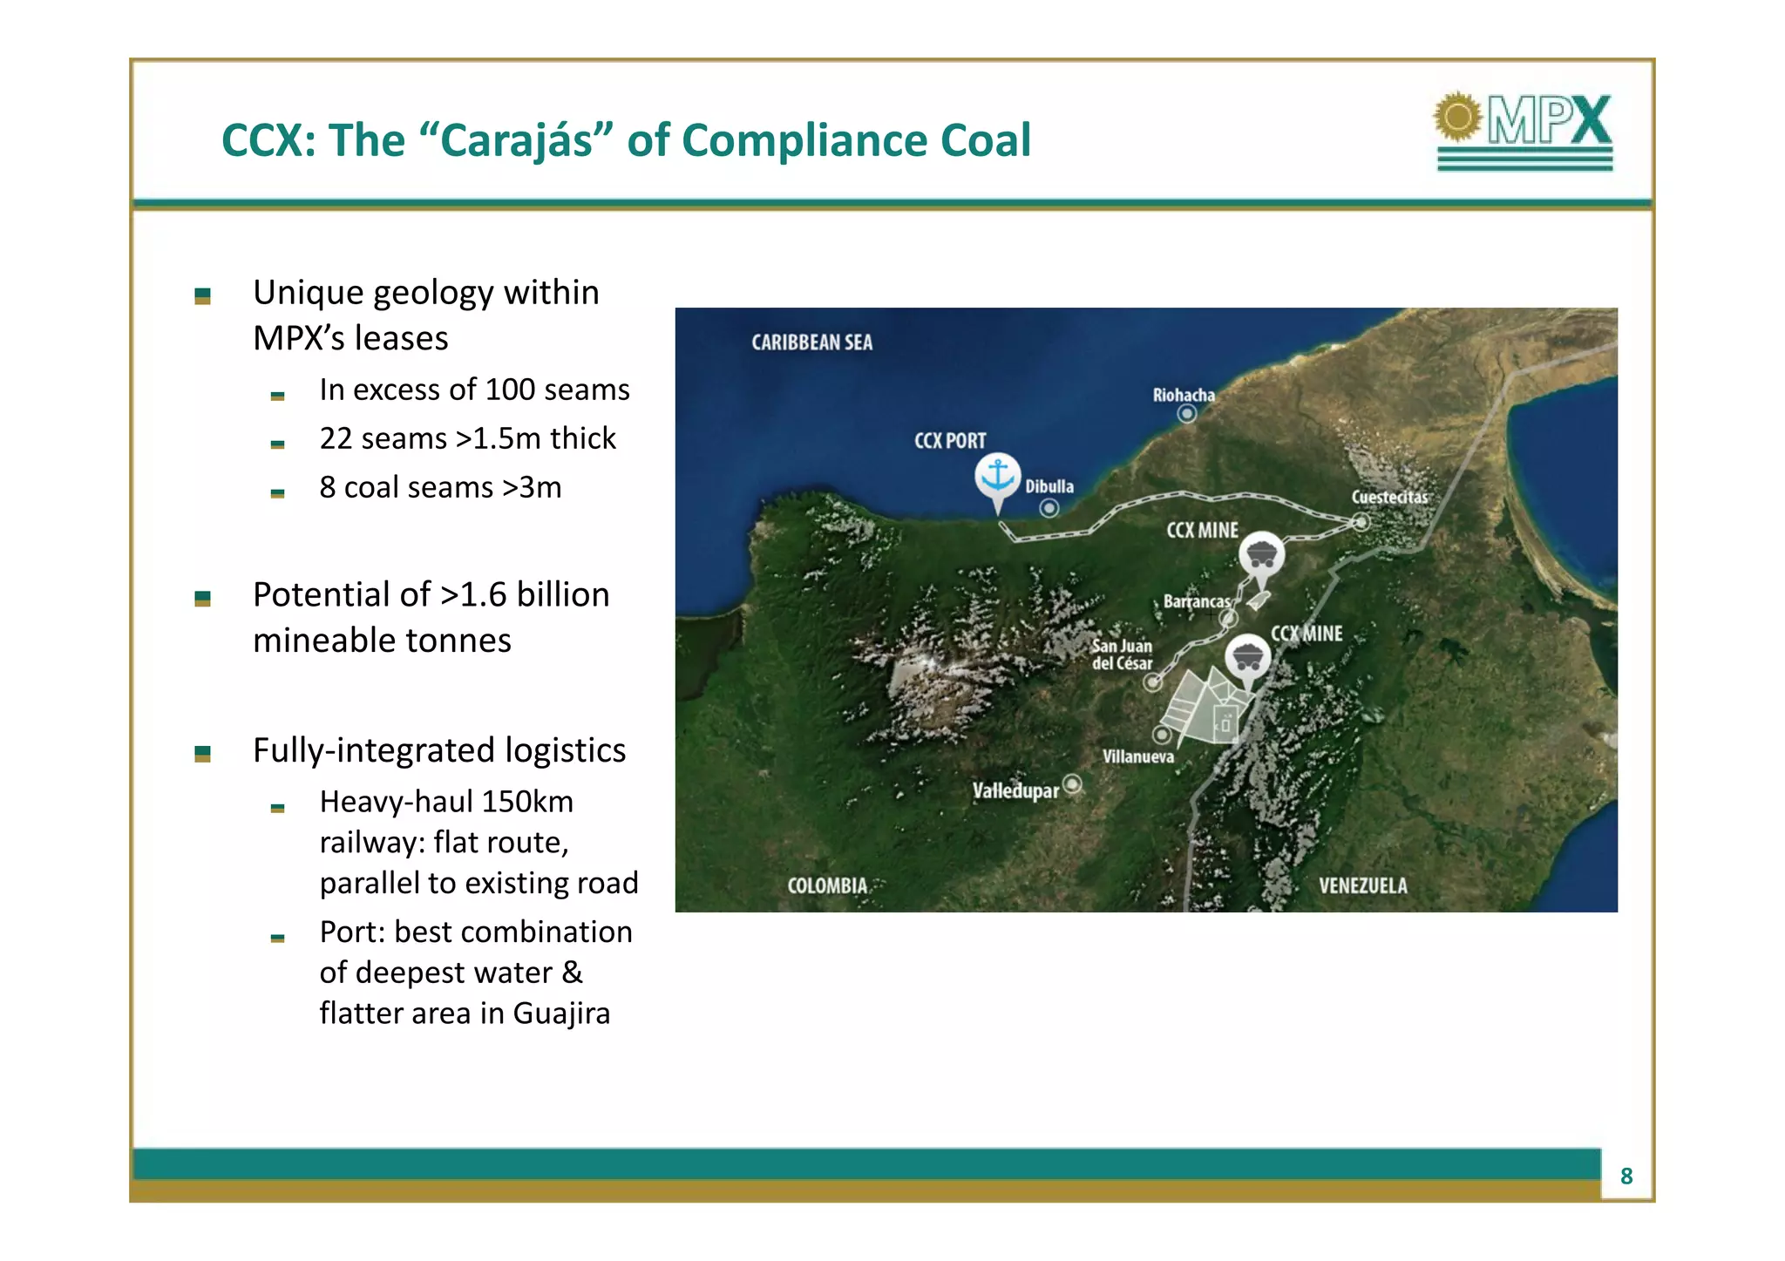Viewport: 1785px width, 1261px height.
Task: Click the Barrancas city marker
Action: pos(1228,619)
